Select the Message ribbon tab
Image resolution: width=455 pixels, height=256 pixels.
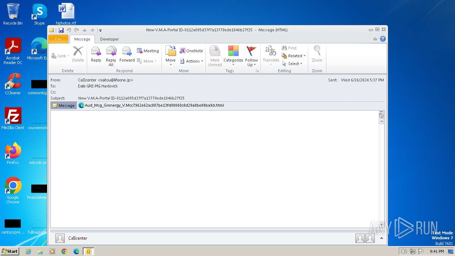click(82, 39)
